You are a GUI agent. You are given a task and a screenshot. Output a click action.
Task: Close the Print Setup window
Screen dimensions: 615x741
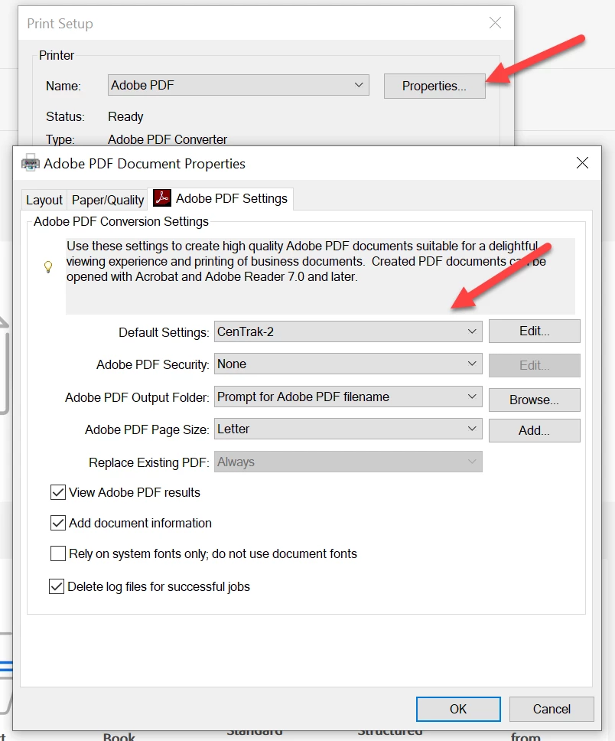pos(495,23)
